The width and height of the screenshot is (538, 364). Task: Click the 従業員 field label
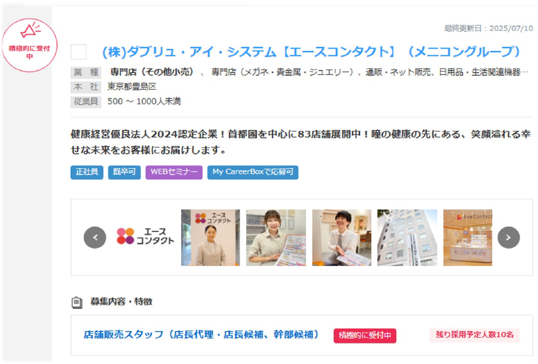pyautogui.click(x=86, y=102)
